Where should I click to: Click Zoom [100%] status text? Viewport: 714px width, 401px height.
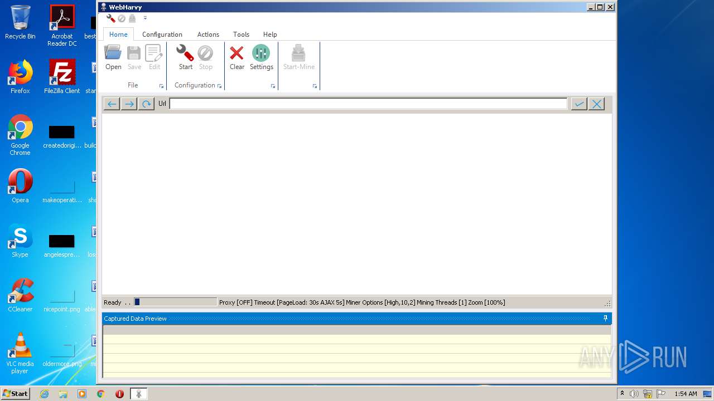tap(486, 302)
